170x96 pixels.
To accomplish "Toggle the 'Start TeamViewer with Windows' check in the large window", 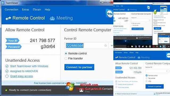I will click(7, 66).
